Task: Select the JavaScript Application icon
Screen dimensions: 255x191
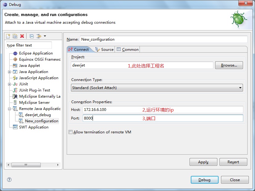Action: point(15,78)
